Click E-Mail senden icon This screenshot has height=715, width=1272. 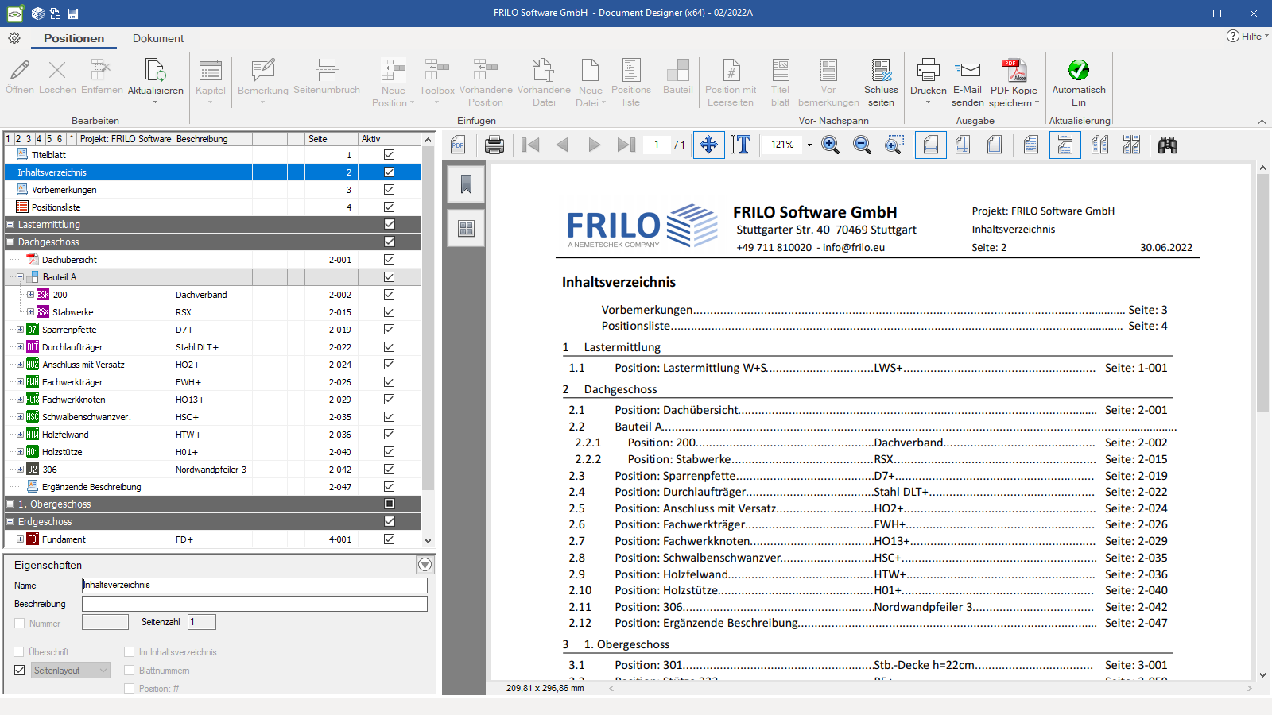[x=968, y=70]
